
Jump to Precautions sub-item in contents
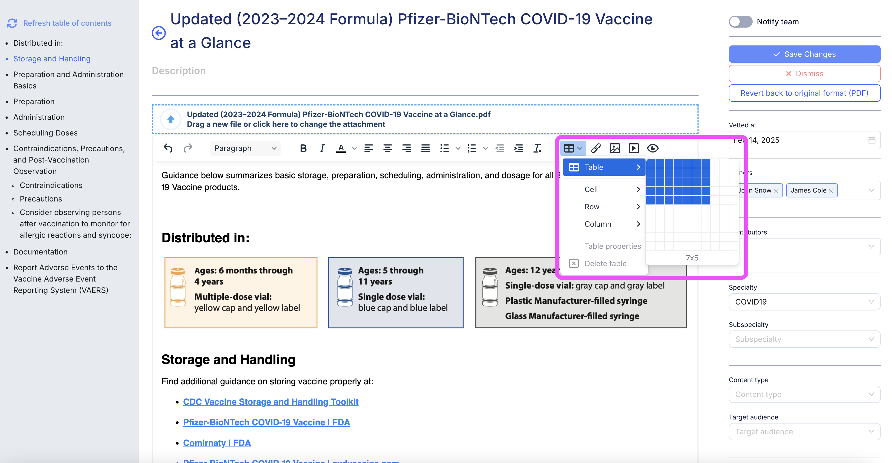point(41,199)
